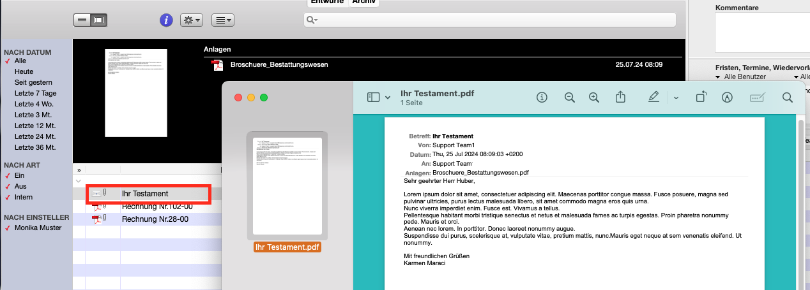810x290 pixels.
Task: Click into the Kommentare text box
Action: [762, 32]
